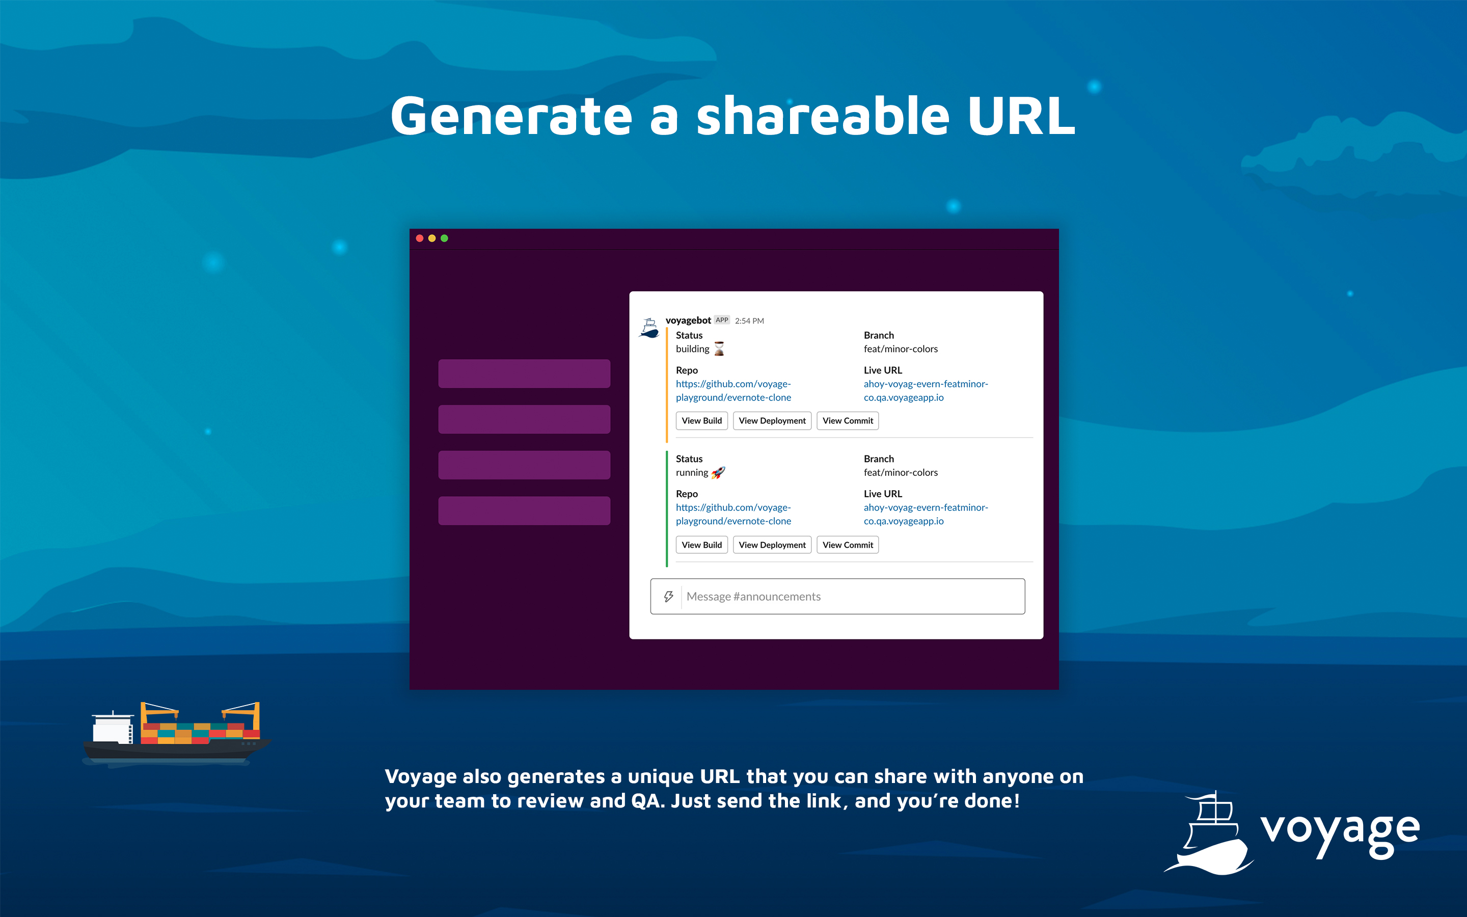Open View Deployment in the building status message
The image size is (1467, 917).
pyautogui.click(x=772, y=421)
